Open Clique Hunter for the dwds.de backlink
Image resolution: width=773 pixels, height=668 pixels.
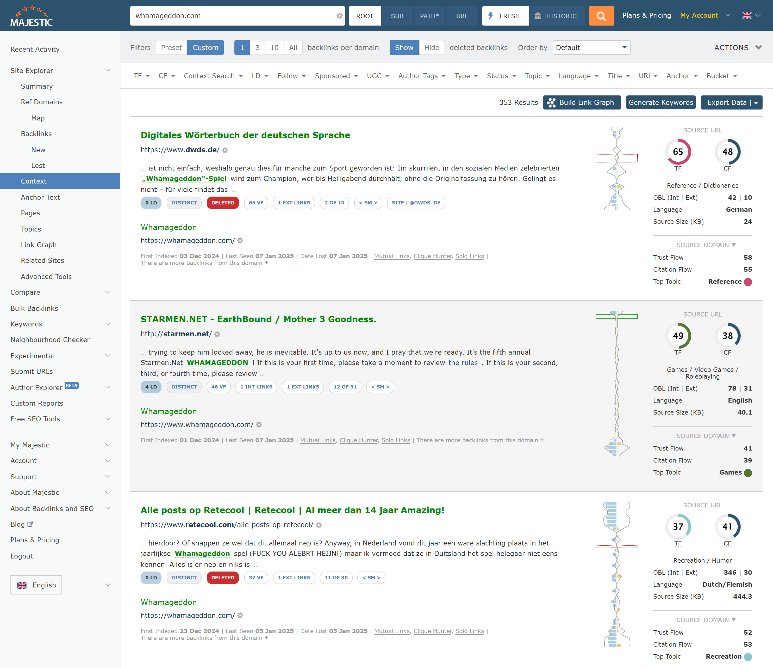click(x=432, y=256)
